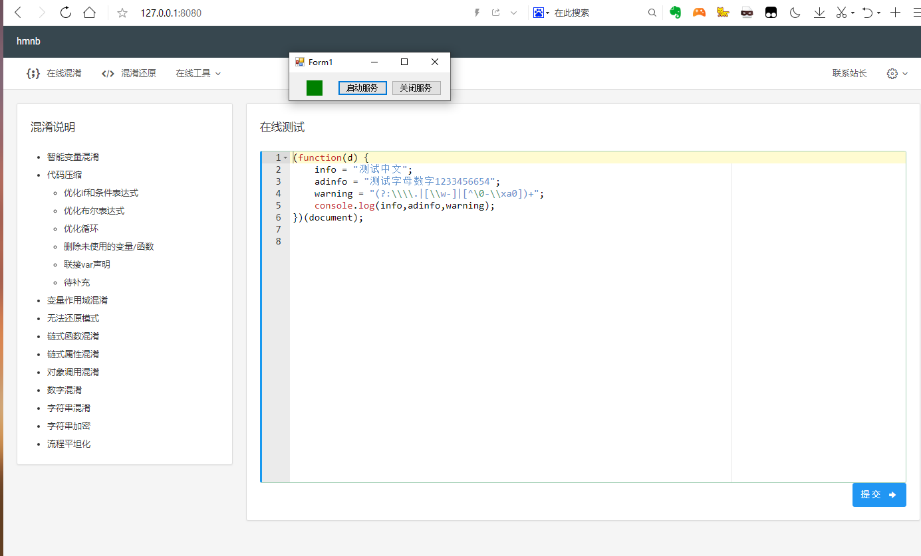The image size is (921, 556).
Task: Reload the page with the refresh icon
Action: click(x=65, y=13)
